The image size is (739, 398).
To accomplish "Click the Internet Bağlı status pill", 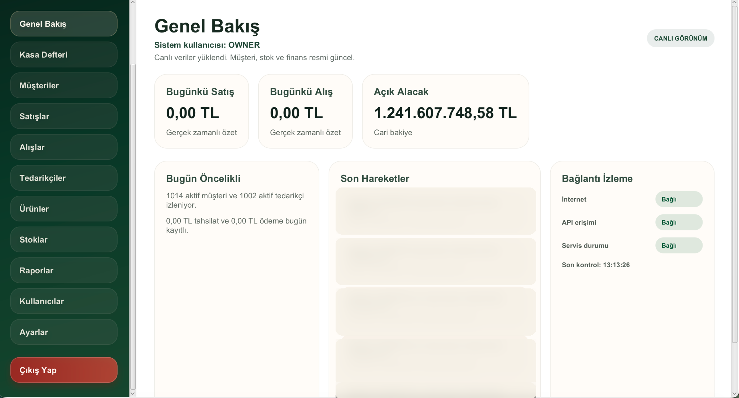I will click(x=679, y=199).
